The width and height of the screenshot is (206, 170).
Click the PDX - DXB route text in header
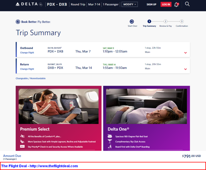click(57, 5)
